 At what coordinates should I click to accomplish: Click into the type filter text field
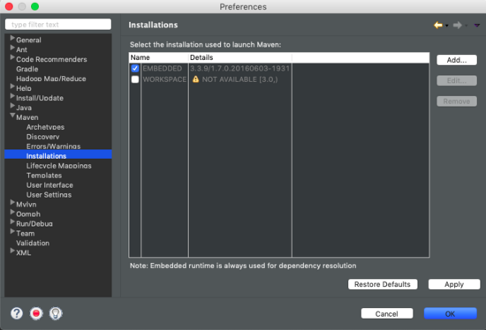pos(58,25)
